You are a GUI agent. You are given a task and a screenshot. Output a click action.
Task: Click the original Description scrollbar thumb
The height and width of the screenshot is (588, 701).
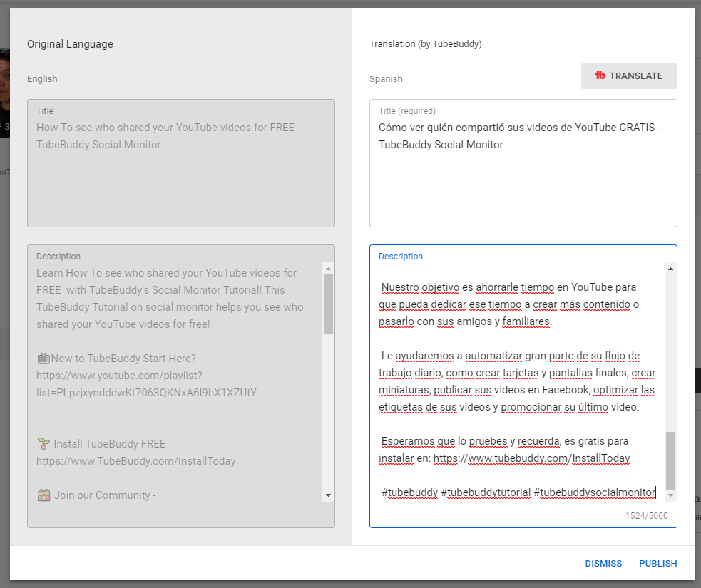pyautogui.click(x=328, y=303)
